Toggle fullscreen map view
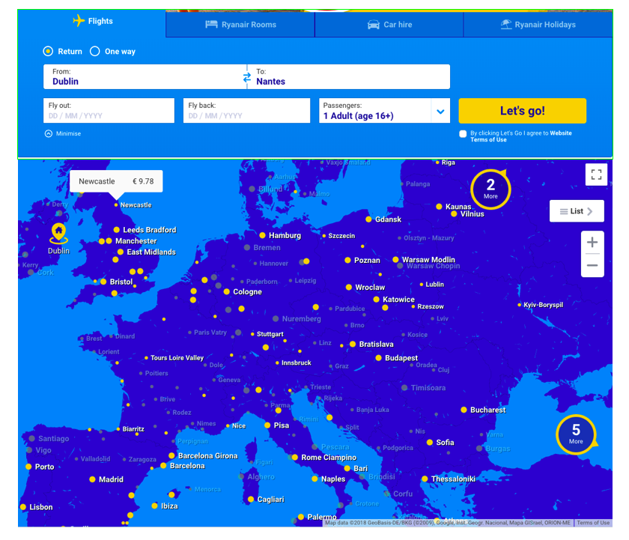This screenshot has width=629, height=540. [596, 175]
